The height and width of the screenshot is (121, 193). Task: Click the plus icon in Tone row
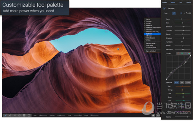[184, 13]
